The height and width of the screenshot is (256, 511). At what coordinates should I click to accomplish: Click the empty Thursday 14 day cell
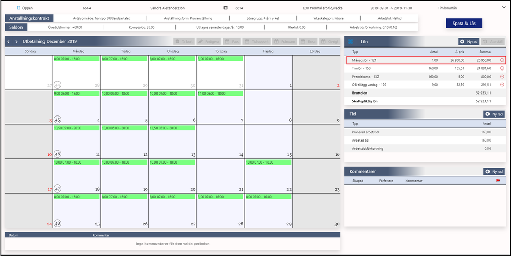pos(220,142)
